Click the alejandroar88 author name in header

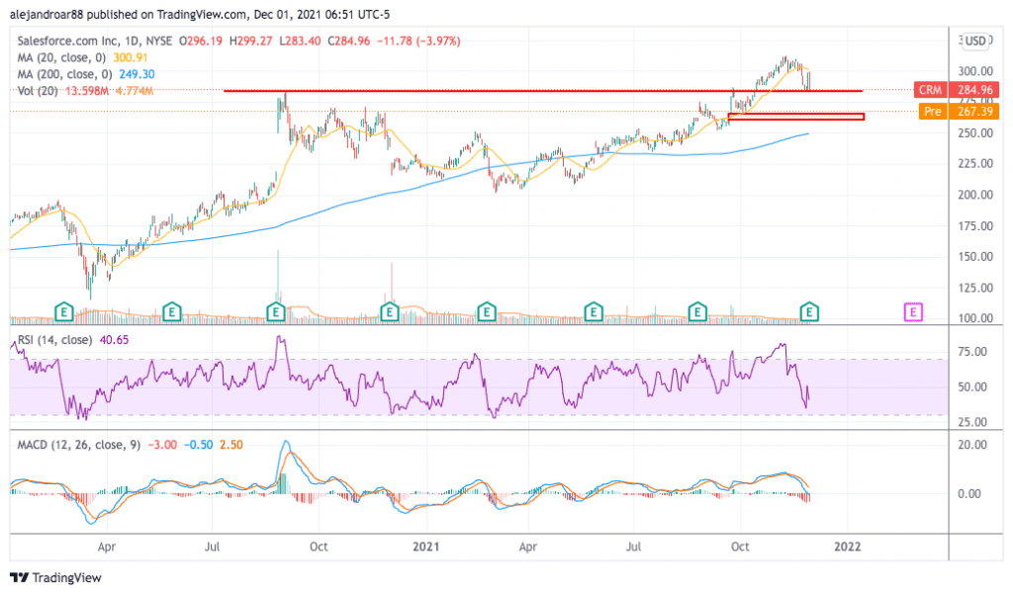pyautogui.click(x=46, y=14)
